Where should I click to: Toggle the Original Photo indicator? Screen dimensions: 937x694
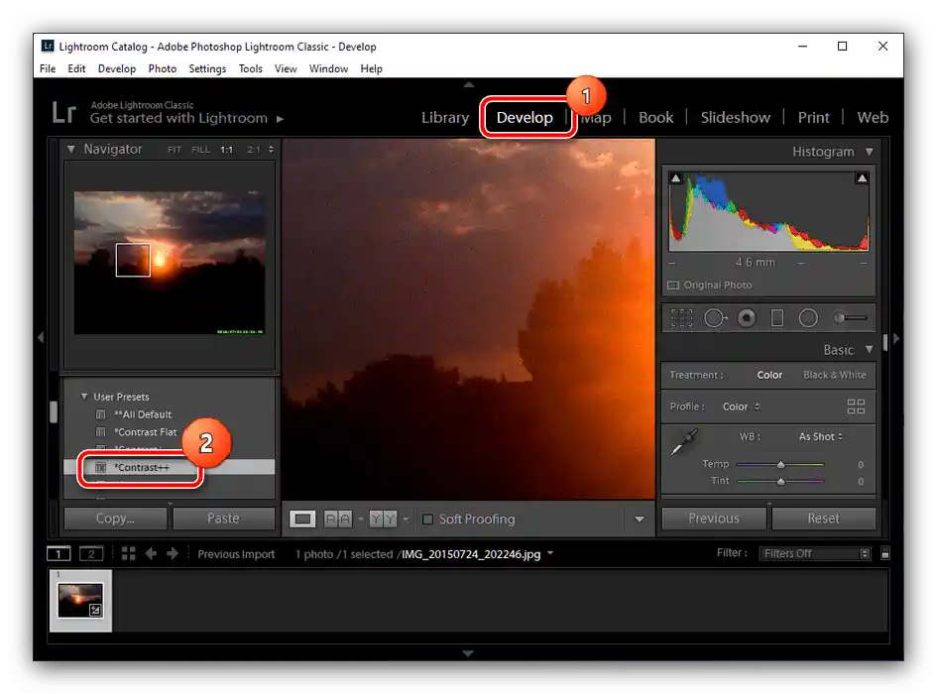pos(673,286)
